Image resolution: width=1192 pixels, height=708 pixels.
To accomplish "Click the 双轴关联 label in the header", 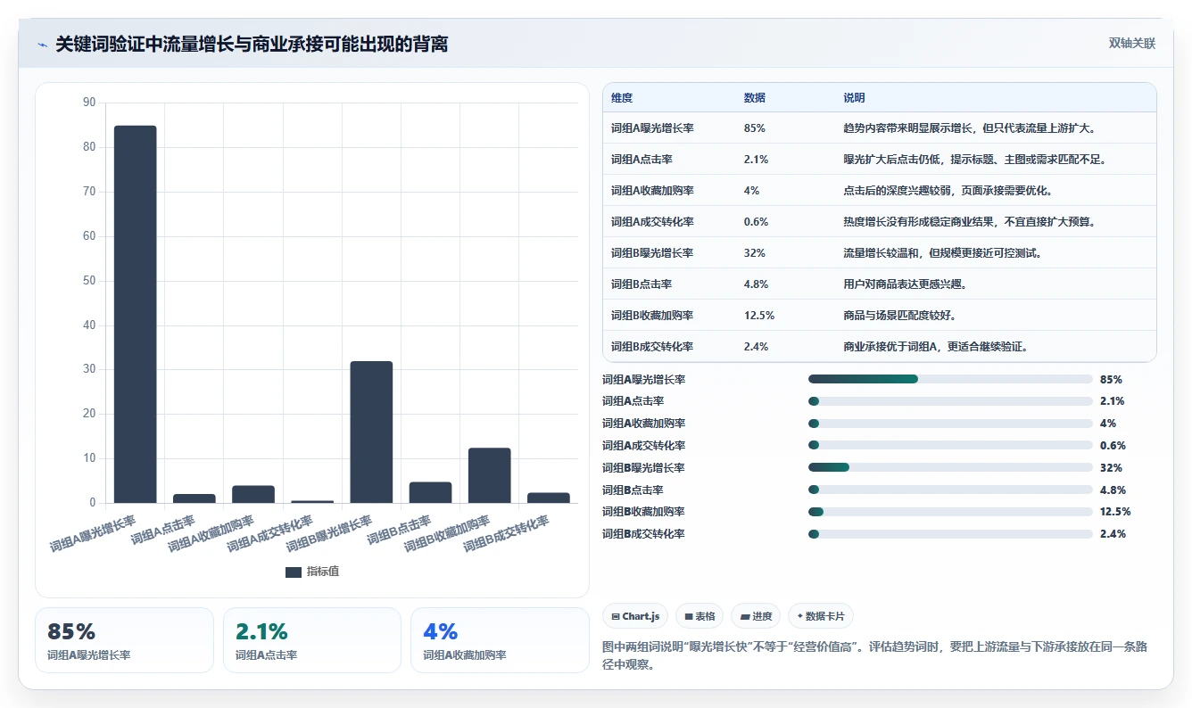I will click(x=1131, y=43).
